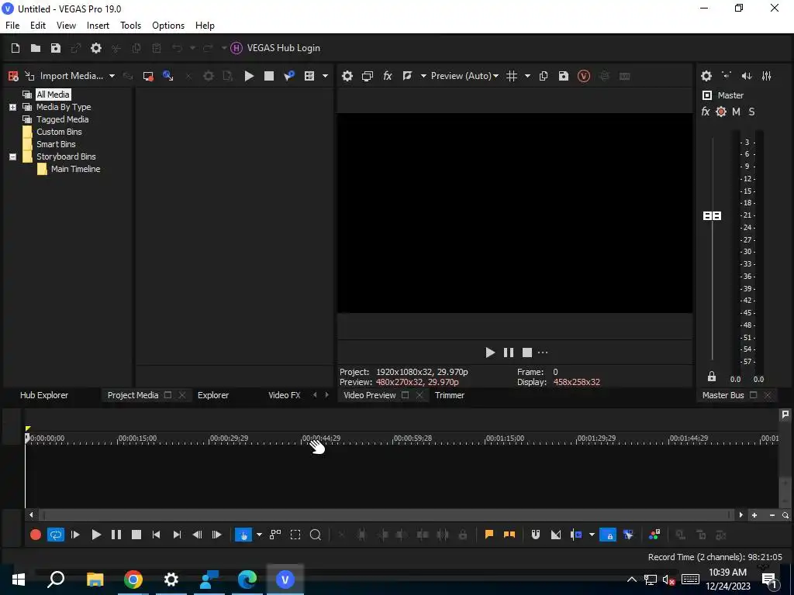Click Master volume fader handle
The height and width of the screenshot is (595, 794).
coord(712,216)
